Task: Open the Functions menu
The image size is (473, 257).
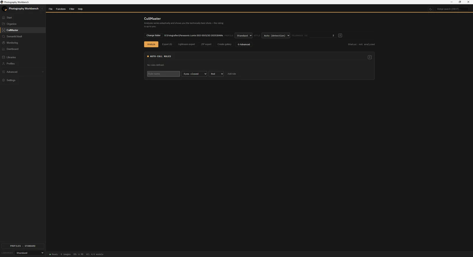Action: tap(61, 9)
